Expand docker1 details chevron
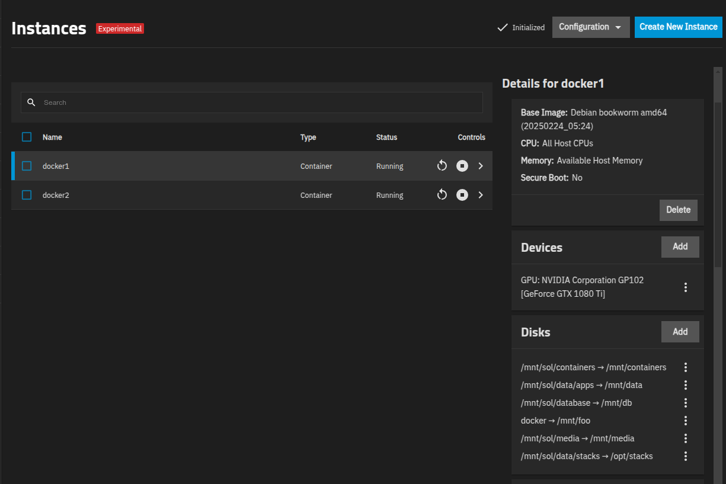Screen dimensions: 726x484 [x=481, y=166]
